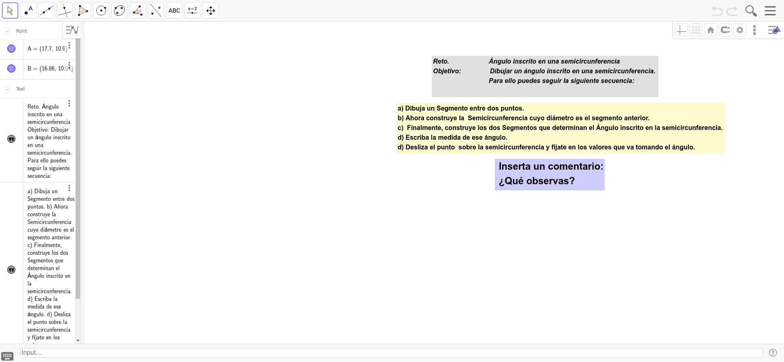This screenshot has height=362, width=784.
Task: Click the Undo arrow
Action: click(x=717, y=11)
